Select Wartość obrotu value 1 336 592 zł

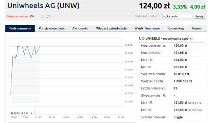pos(182,81)
